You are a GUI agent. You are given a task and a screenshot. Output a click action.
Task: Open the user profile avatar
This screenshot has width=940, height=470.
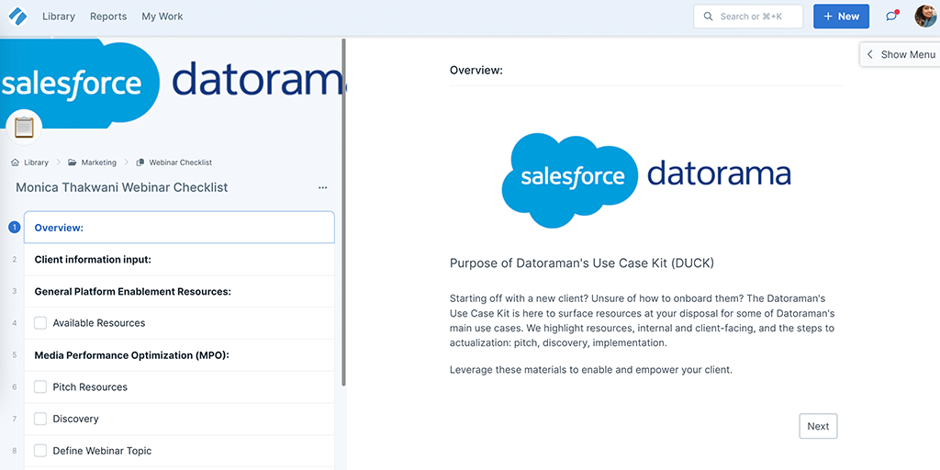pos(925,17)
